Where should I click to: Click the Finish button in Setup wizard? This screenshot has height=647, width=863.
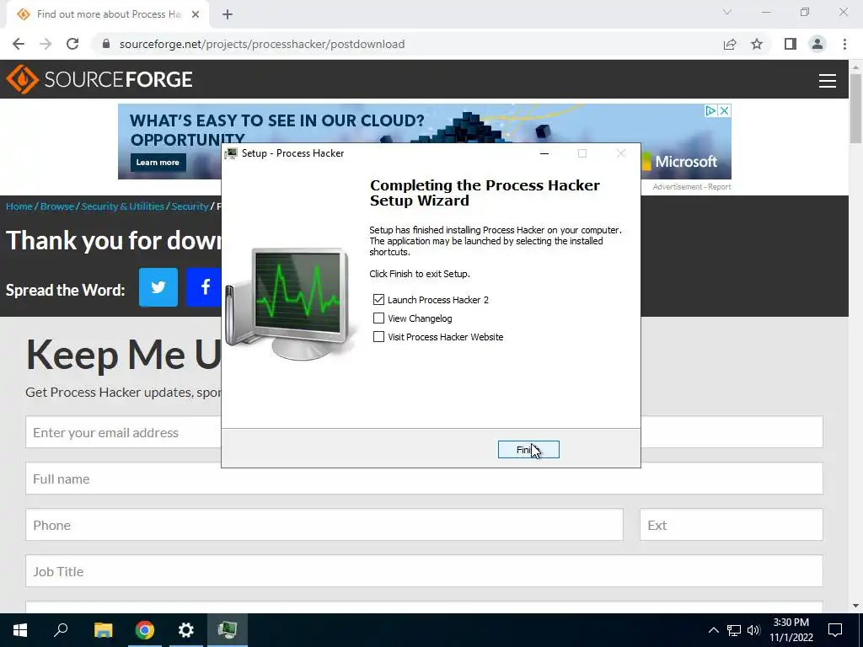(528, 450)
